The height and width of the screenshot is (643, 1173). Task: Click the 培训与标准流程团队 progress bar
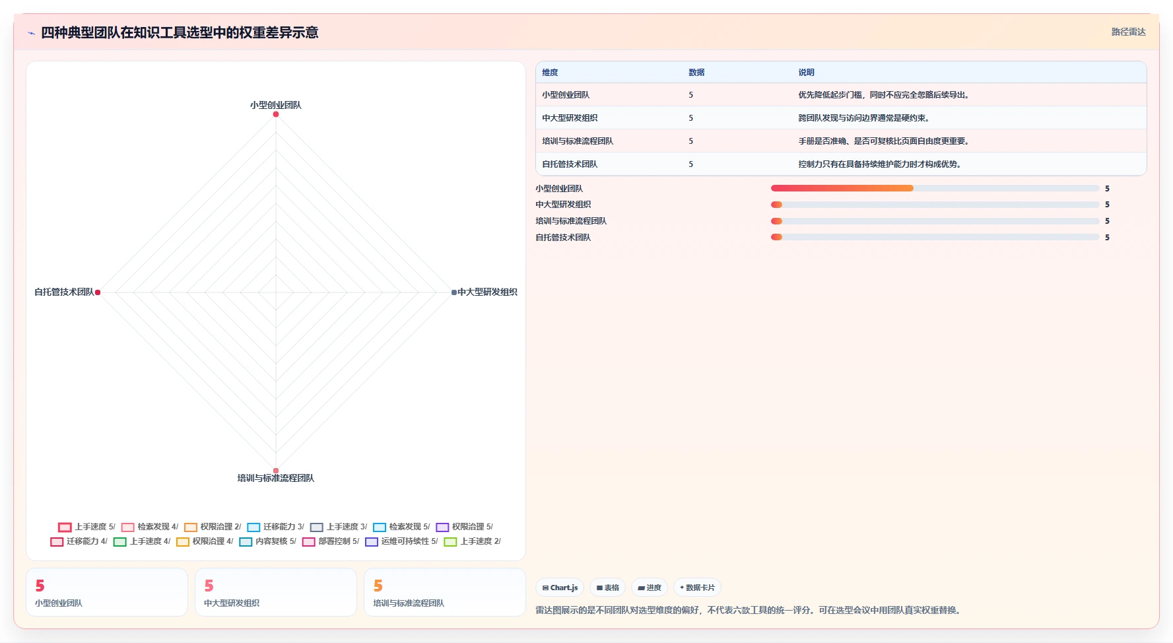click(x=935, y=221)
